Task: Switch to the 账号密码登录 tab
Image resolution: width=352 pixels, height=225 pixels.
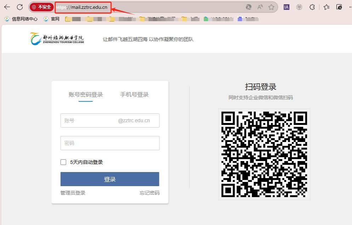Action: click(x=86, y=95)
